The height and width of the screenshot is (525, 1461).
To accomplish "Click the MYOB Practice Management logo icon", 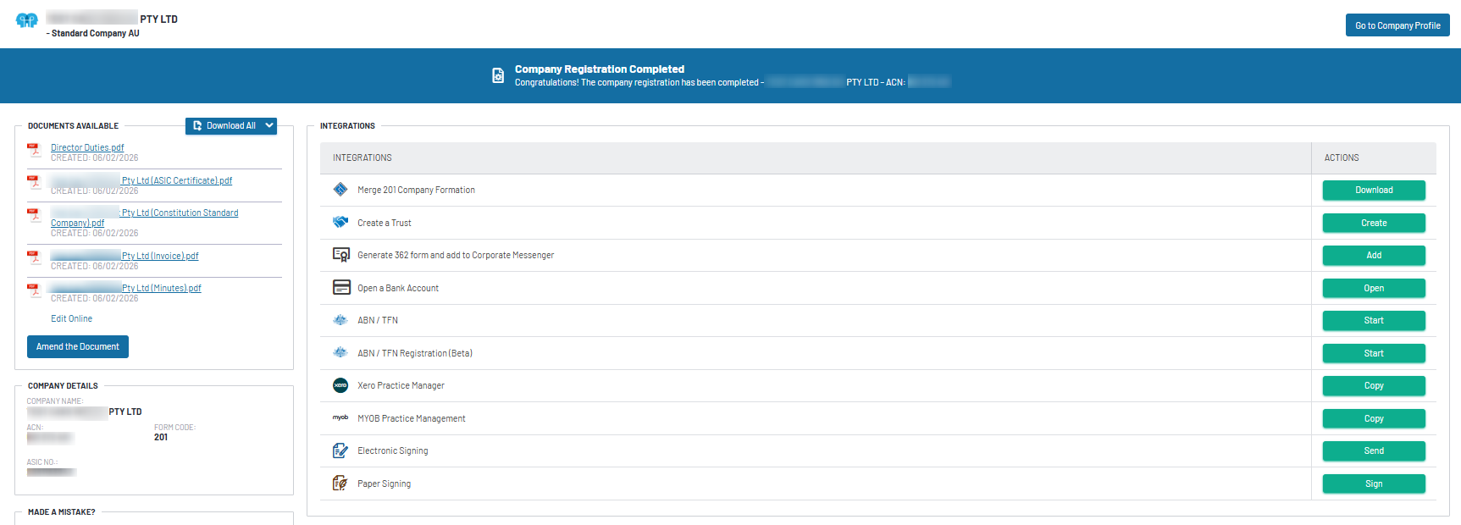I will pyautogui.click(x=340, y=417).
